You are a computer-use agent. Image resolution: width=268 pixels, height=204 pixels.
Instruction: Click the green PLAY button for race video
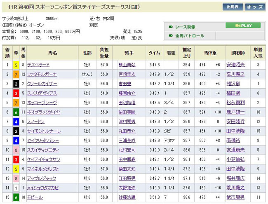243,26
